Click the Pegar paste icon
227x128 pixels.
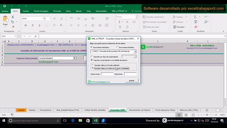(x=5, y=19)
